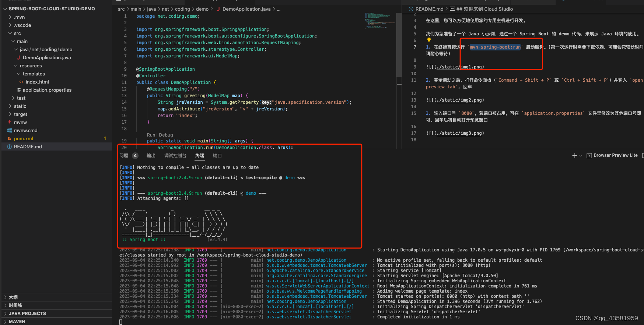Open new terminal dropdown arrow beside plus
644x325 pixels.
click(x=581, y=156)
